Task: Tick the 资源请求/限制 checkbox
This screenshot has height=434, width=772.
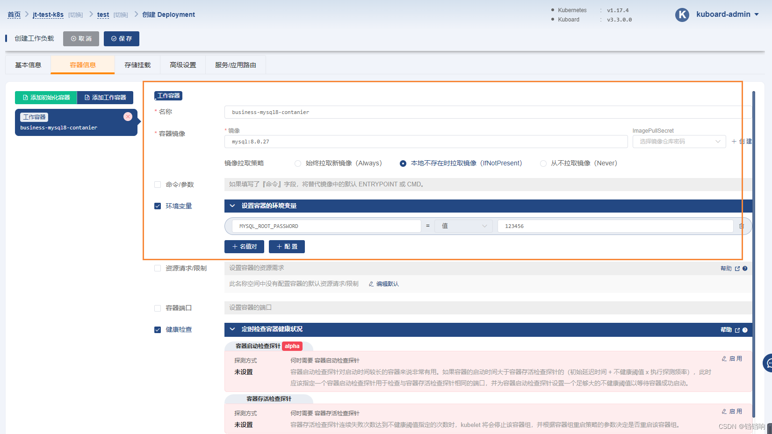Action: click(158, 268)
